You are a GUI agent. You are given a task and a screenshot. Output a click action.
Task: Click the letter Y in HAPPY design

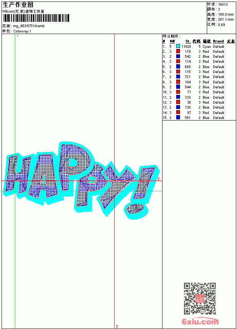117,185
